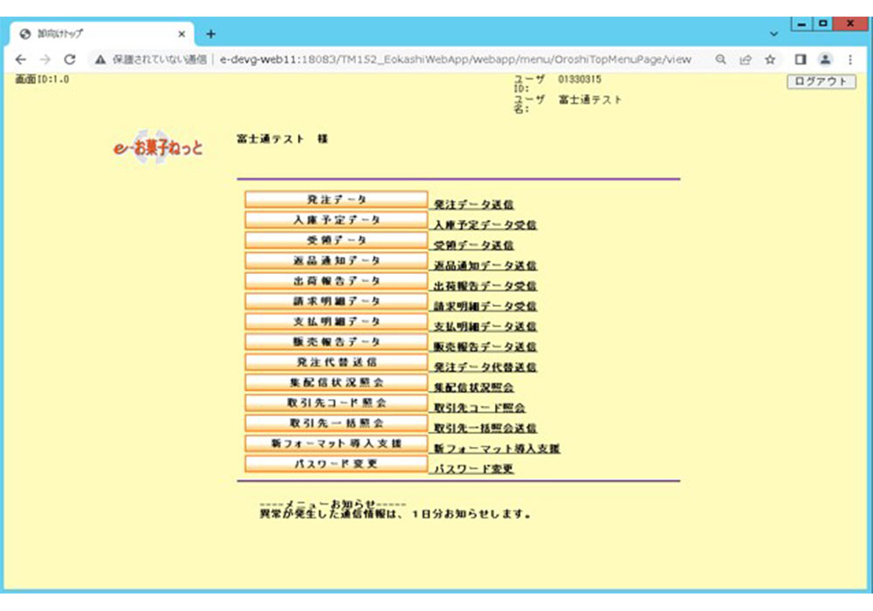Image resolution: width=873 pixels, height=611 pixels.
Task: Open the 新フォーマット導入支援 link
Action: pos(496,449)
